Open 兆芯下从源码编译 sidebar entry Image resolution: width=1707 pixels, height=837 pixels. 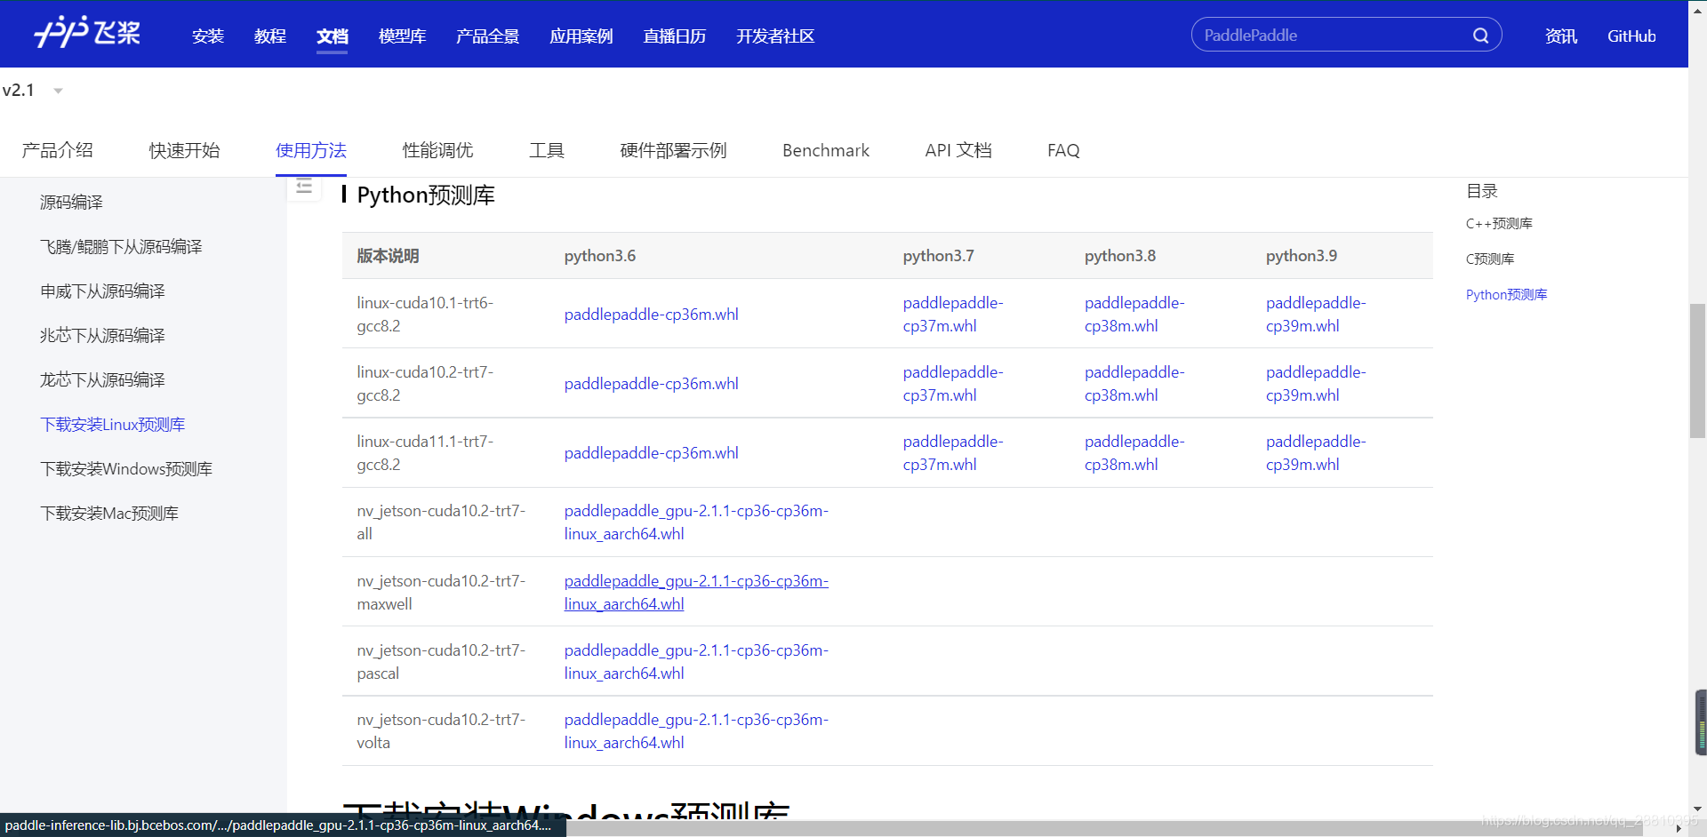pos(102,336)
